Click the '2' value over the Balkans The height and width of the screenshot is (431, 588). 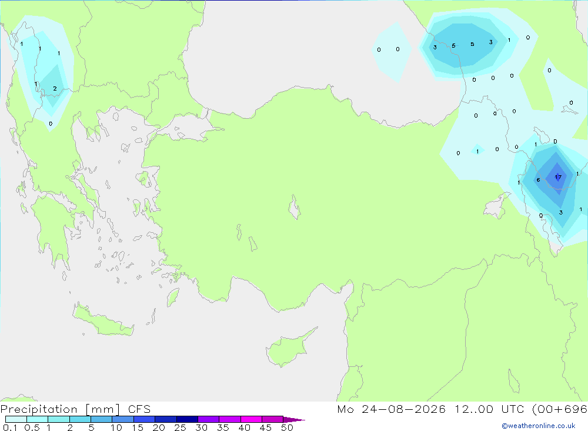click(x=55, y=89)
